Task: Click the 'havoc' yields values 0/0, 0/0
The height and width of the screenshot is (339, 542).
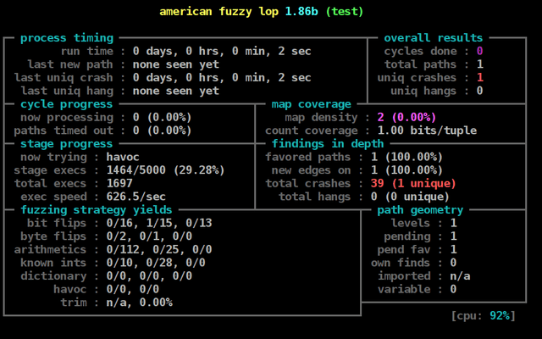Action: pos(133,289)
